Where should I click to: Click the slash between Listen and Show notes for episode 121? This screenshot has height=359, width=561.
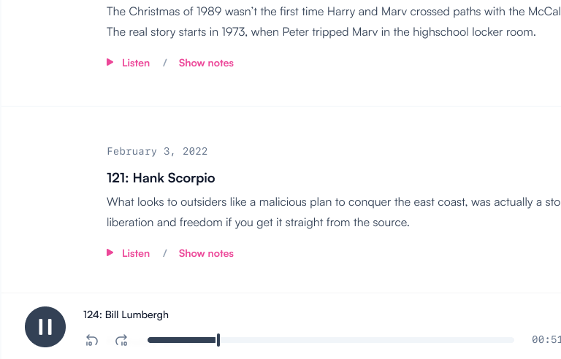coord(165,253)
